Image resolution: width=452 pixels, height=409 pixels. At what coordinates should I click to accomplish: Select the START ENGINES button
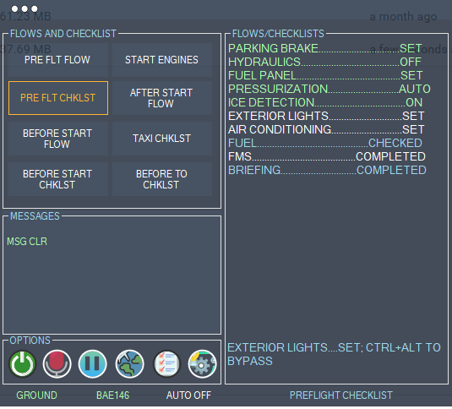[162, 60]
